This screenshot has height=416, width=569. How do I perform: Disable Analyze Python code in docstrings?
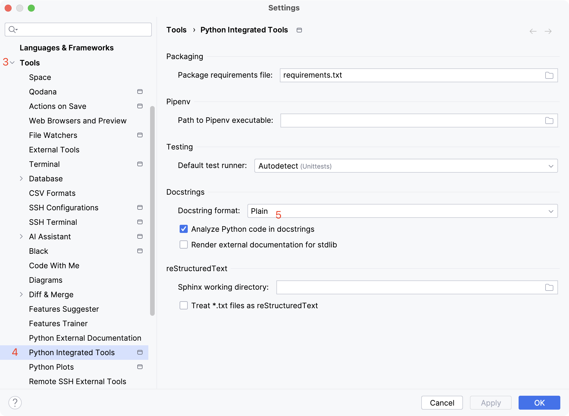[184, 229]
